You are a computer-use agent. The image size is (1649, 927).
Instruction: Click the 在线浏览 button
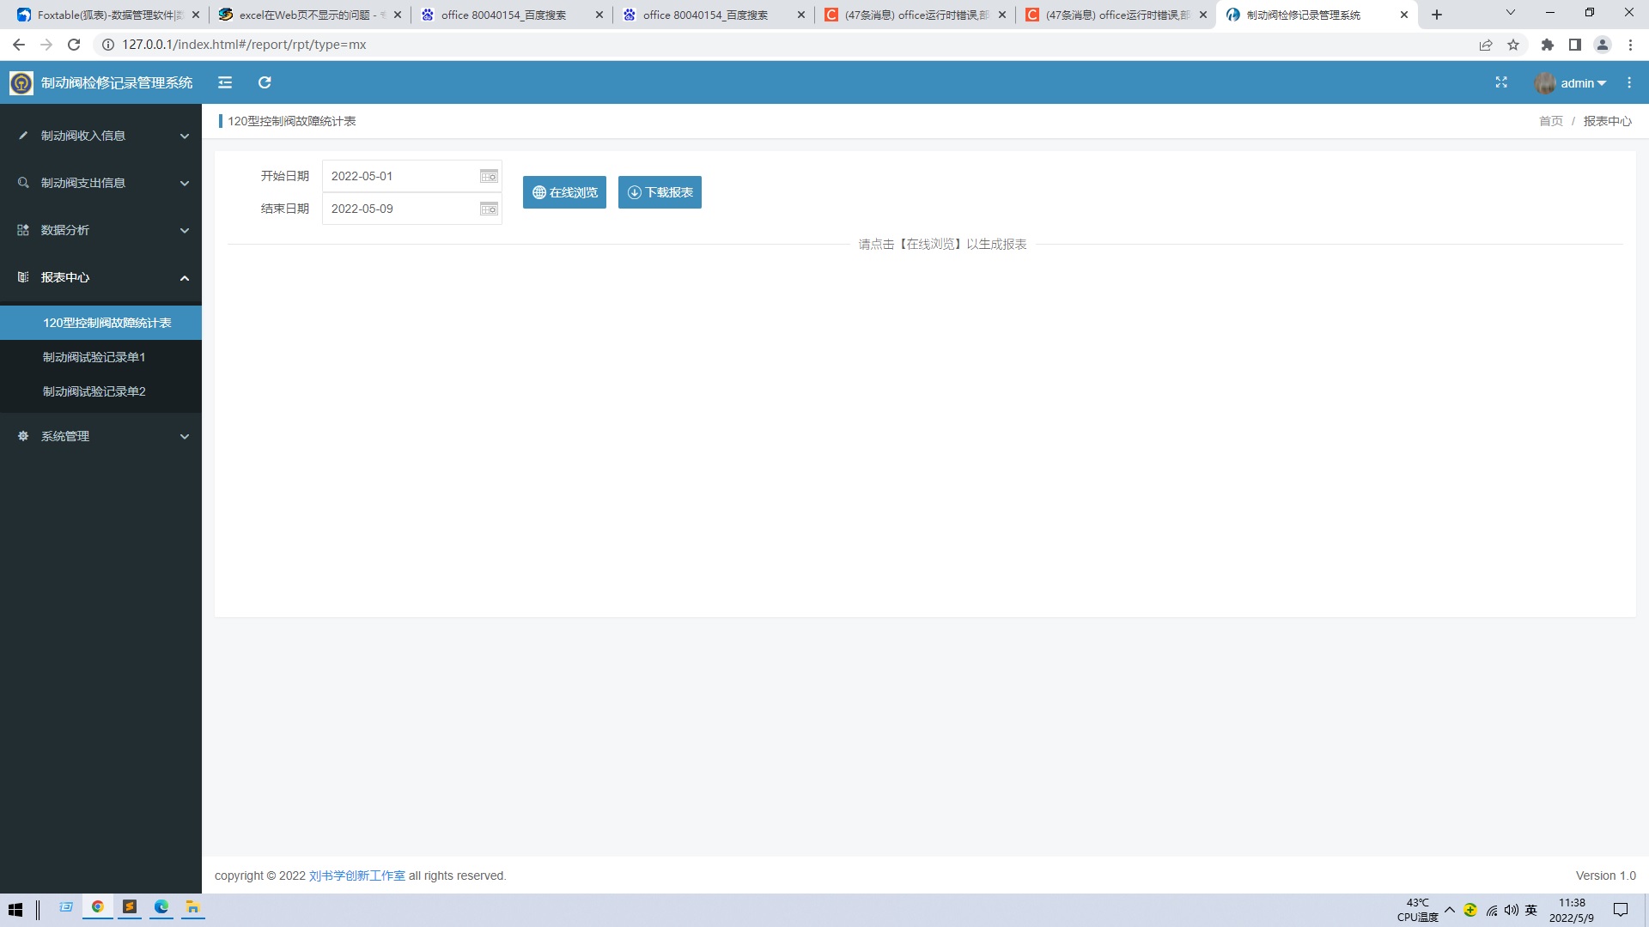[x=564, y=192]
